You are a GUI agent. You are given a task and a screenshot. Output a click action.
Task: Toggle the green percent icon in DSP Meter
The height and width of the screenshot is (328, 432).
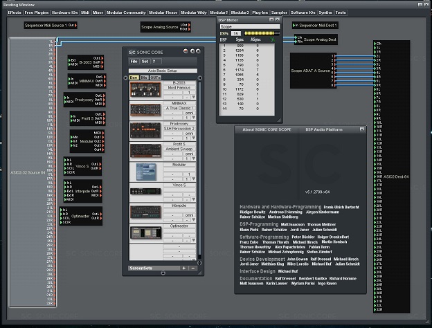click(x=273, y=39)
